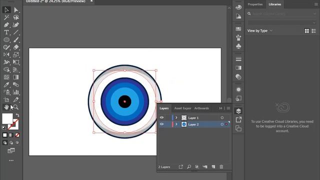The image size is (320, 180).
Task: Select the Selection tool
Action: pyautogui.click(x=6, y=10)
